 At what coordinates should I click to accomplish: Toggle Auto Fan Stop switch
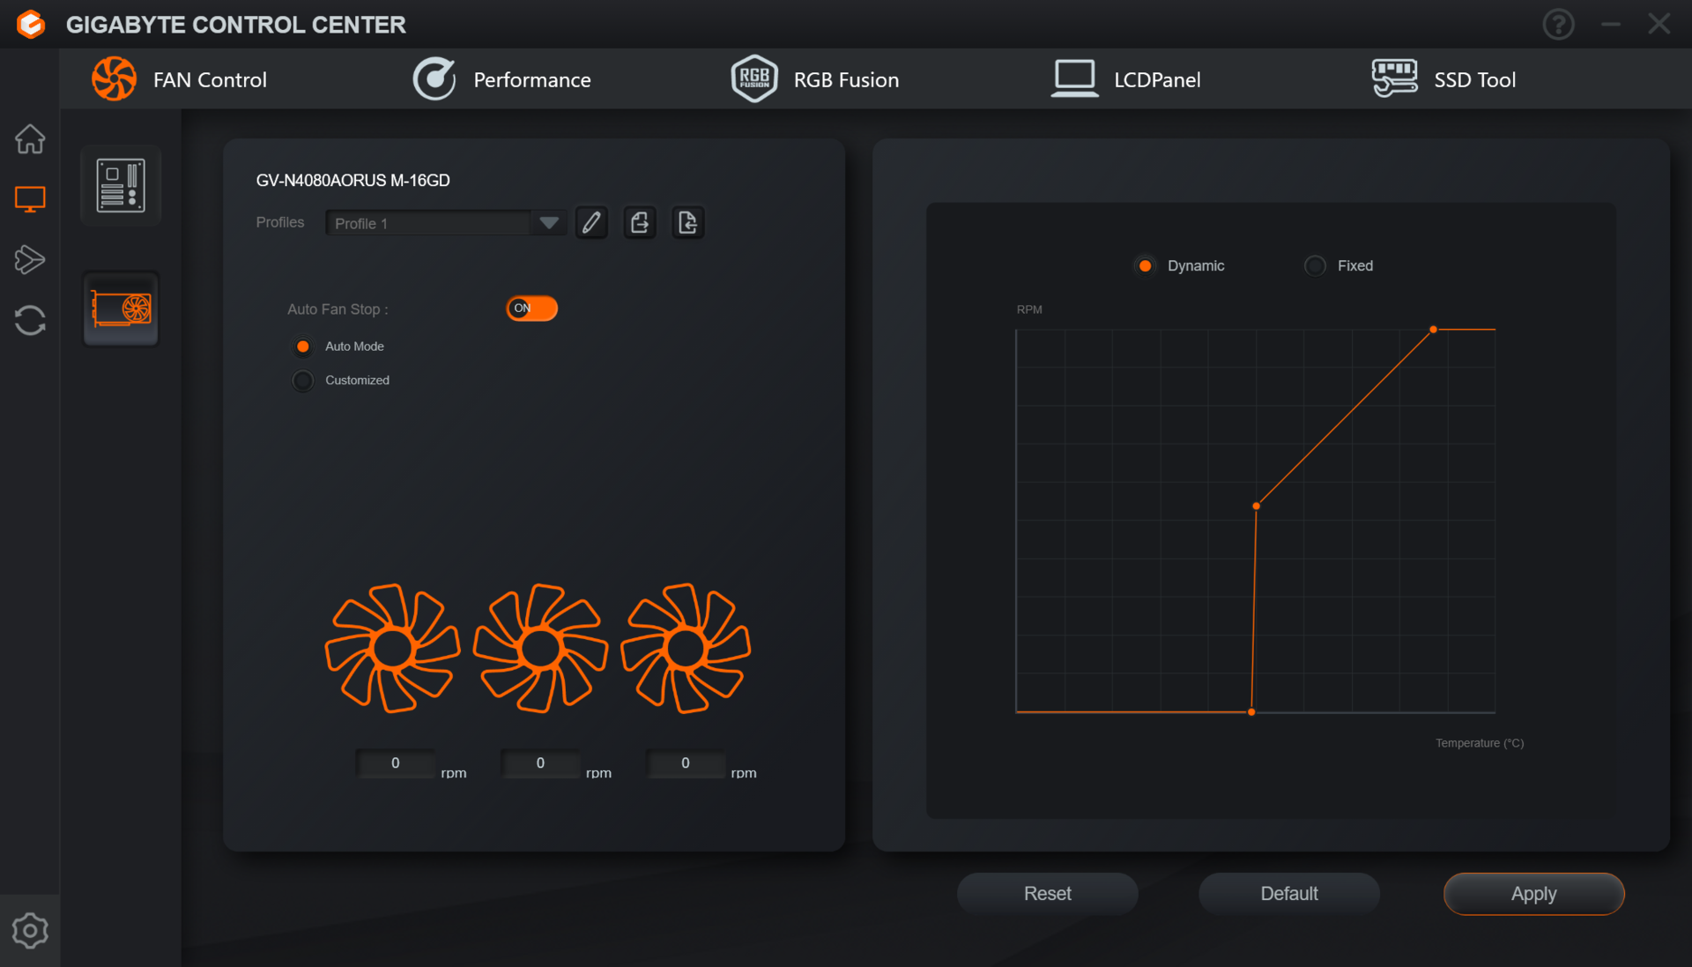pyautogui.click(x=531, y=309)
